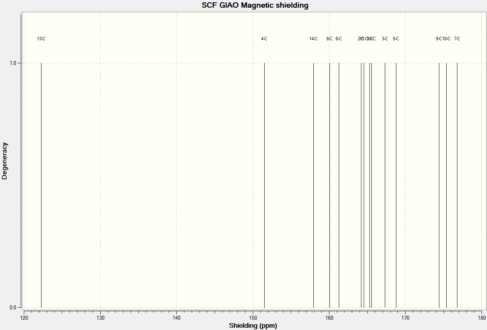The height and width of the screenshot is (330, 487).
Task: Click the 0.0 tick label on y-axis
Action: click(13, 307)
